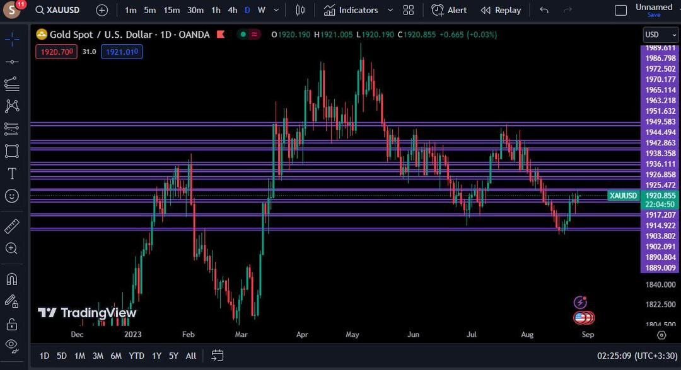Screen dimensions: 681x370
Task: Select the geometric shapes rectangle tool
Action: coord(12,151)
